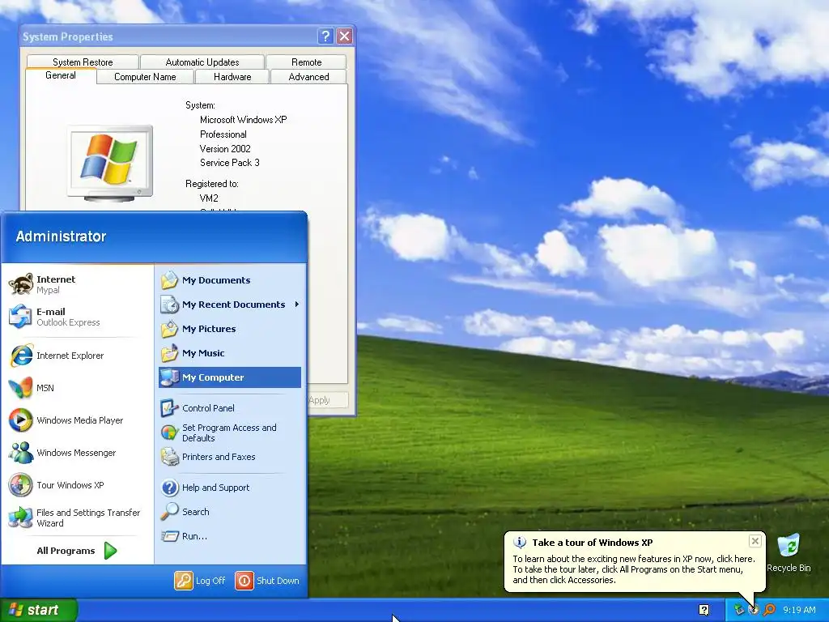Viewport: 829px width, 622px height.
Task: Click 'Service Pack 3' text
Action: coord(229,163)
